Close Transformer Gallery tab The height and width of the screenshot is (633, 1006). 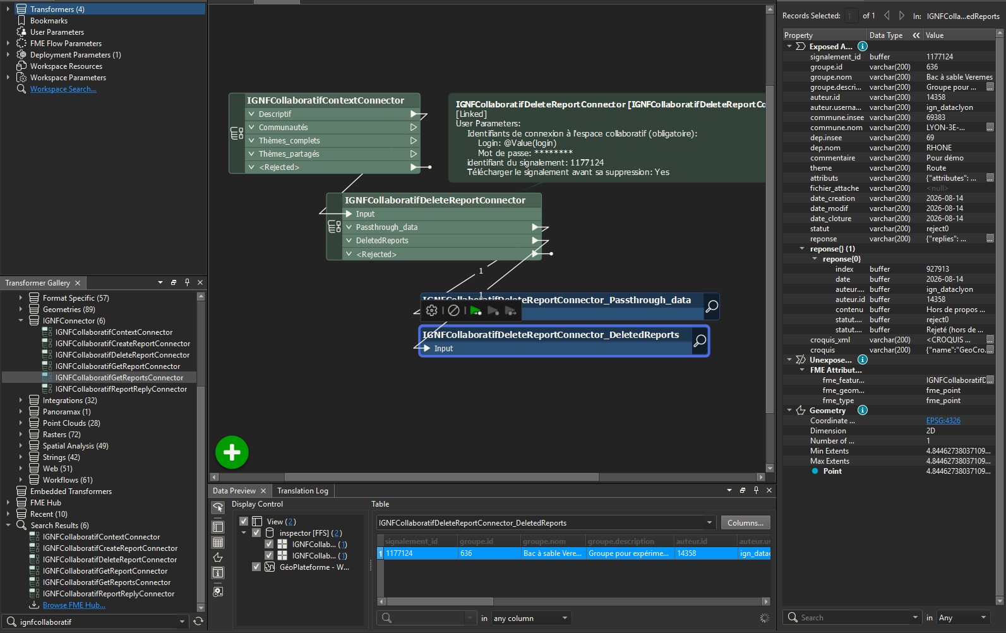pos(78,282)
